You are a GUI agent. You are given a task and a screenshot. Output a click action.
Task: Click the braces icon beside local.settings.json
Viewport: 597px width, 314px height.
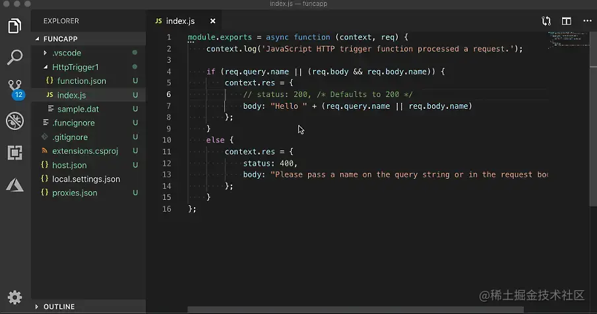pos(45,179)
